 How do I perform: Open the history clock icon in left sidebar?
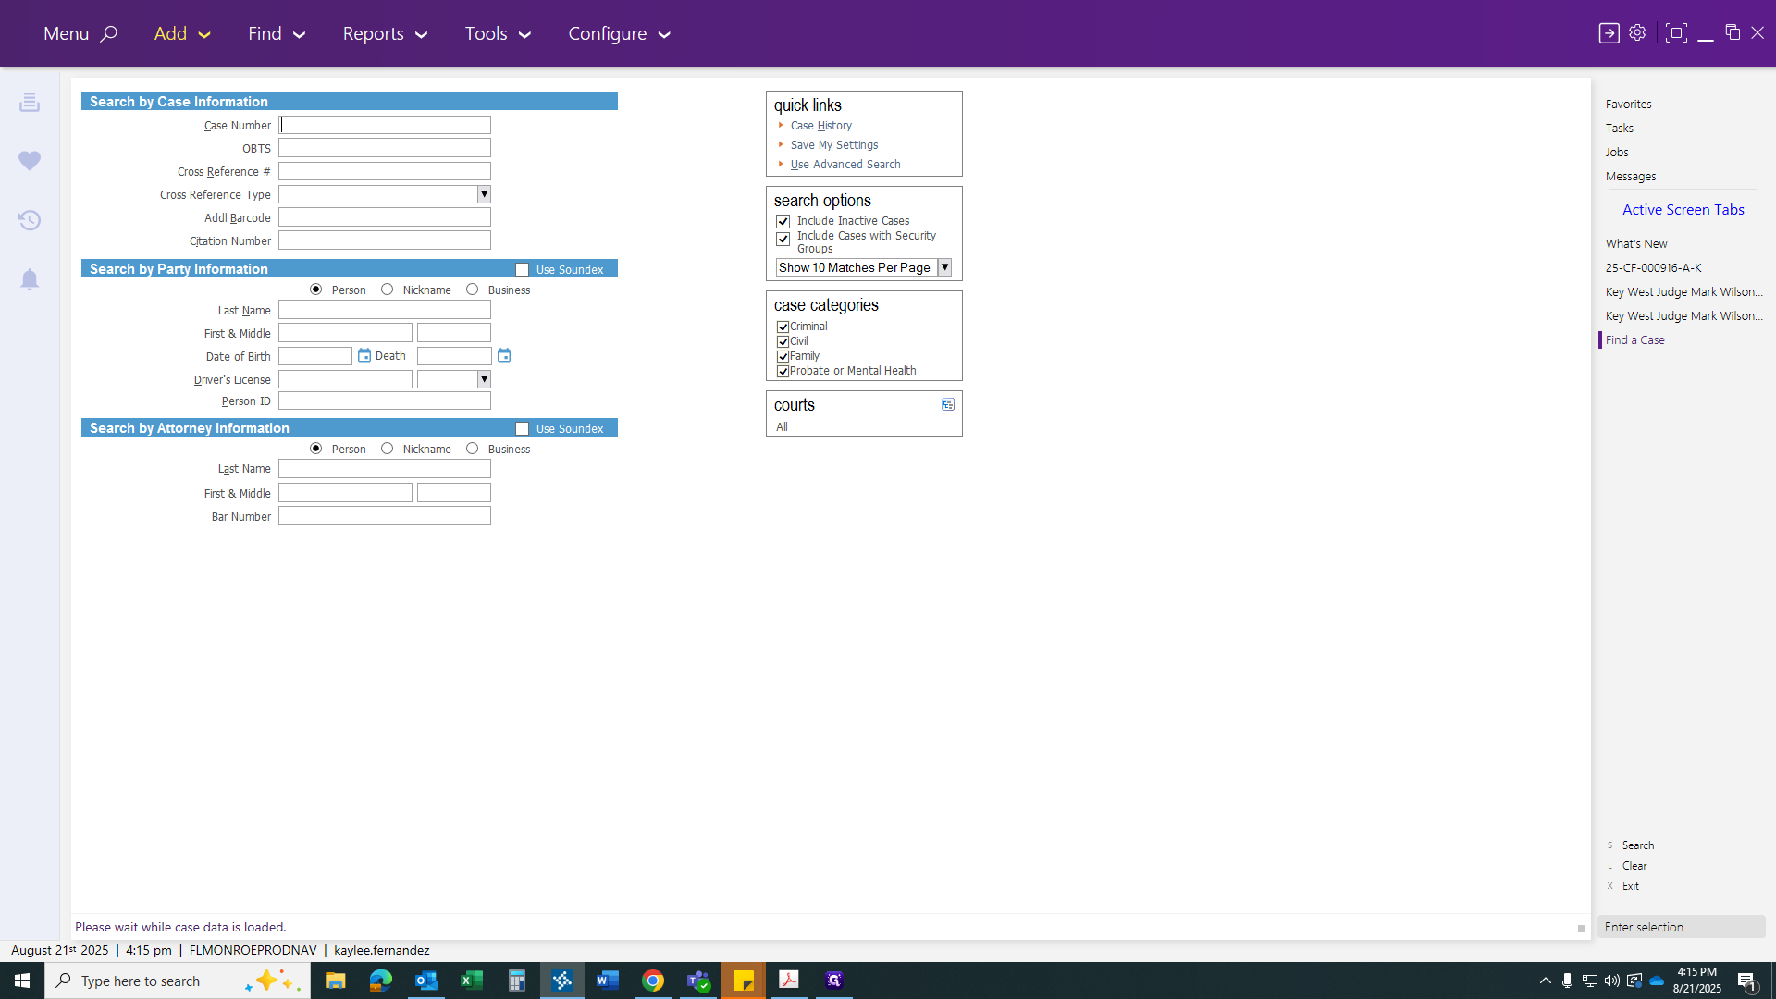(30, 220)
